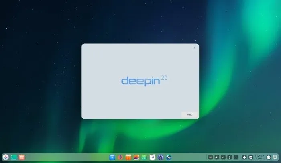The width and height of the screenshot is (281, 163).
Task: Click the sound volume tray icon
Action: tap(217, 157)
